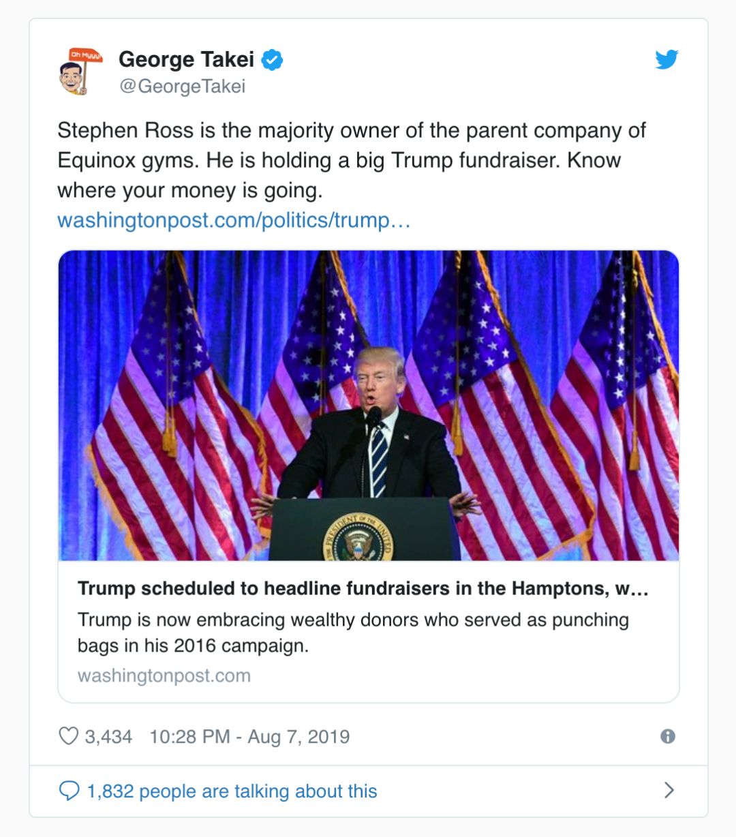736x837 pixels.
Task: Open the 10:28 PM - Aug 7, 2019 timestamp
Action: (249, 737)
